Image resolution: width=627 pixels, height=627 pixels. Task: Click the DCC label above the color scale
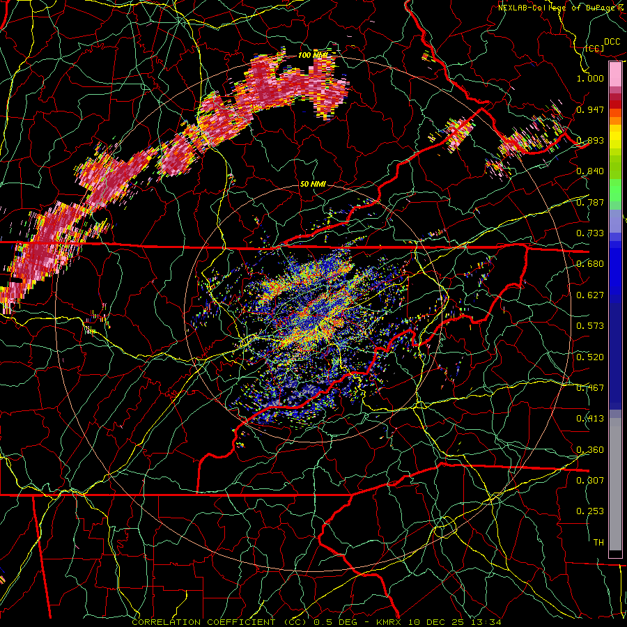[612, 42]
